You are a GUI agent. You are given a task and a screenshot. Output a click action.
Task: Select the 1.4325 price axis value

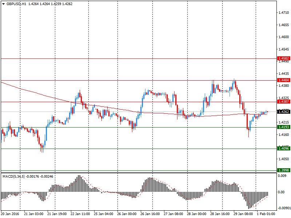click(284, 98)
